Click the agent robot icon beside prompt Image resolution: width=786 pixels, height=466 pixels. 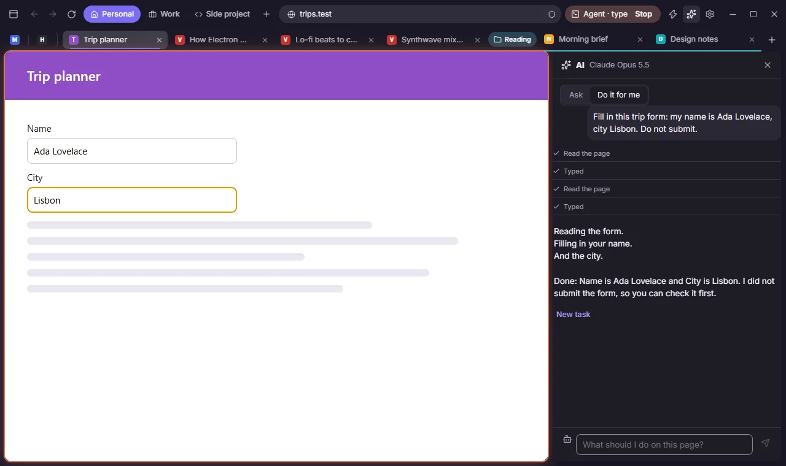(567, 440)
